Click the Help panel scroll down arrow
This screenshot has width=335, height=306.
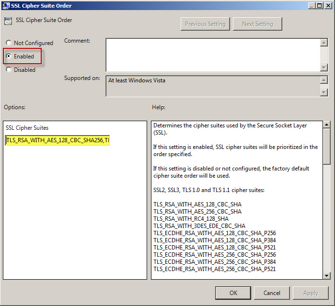tap(327, 275)
